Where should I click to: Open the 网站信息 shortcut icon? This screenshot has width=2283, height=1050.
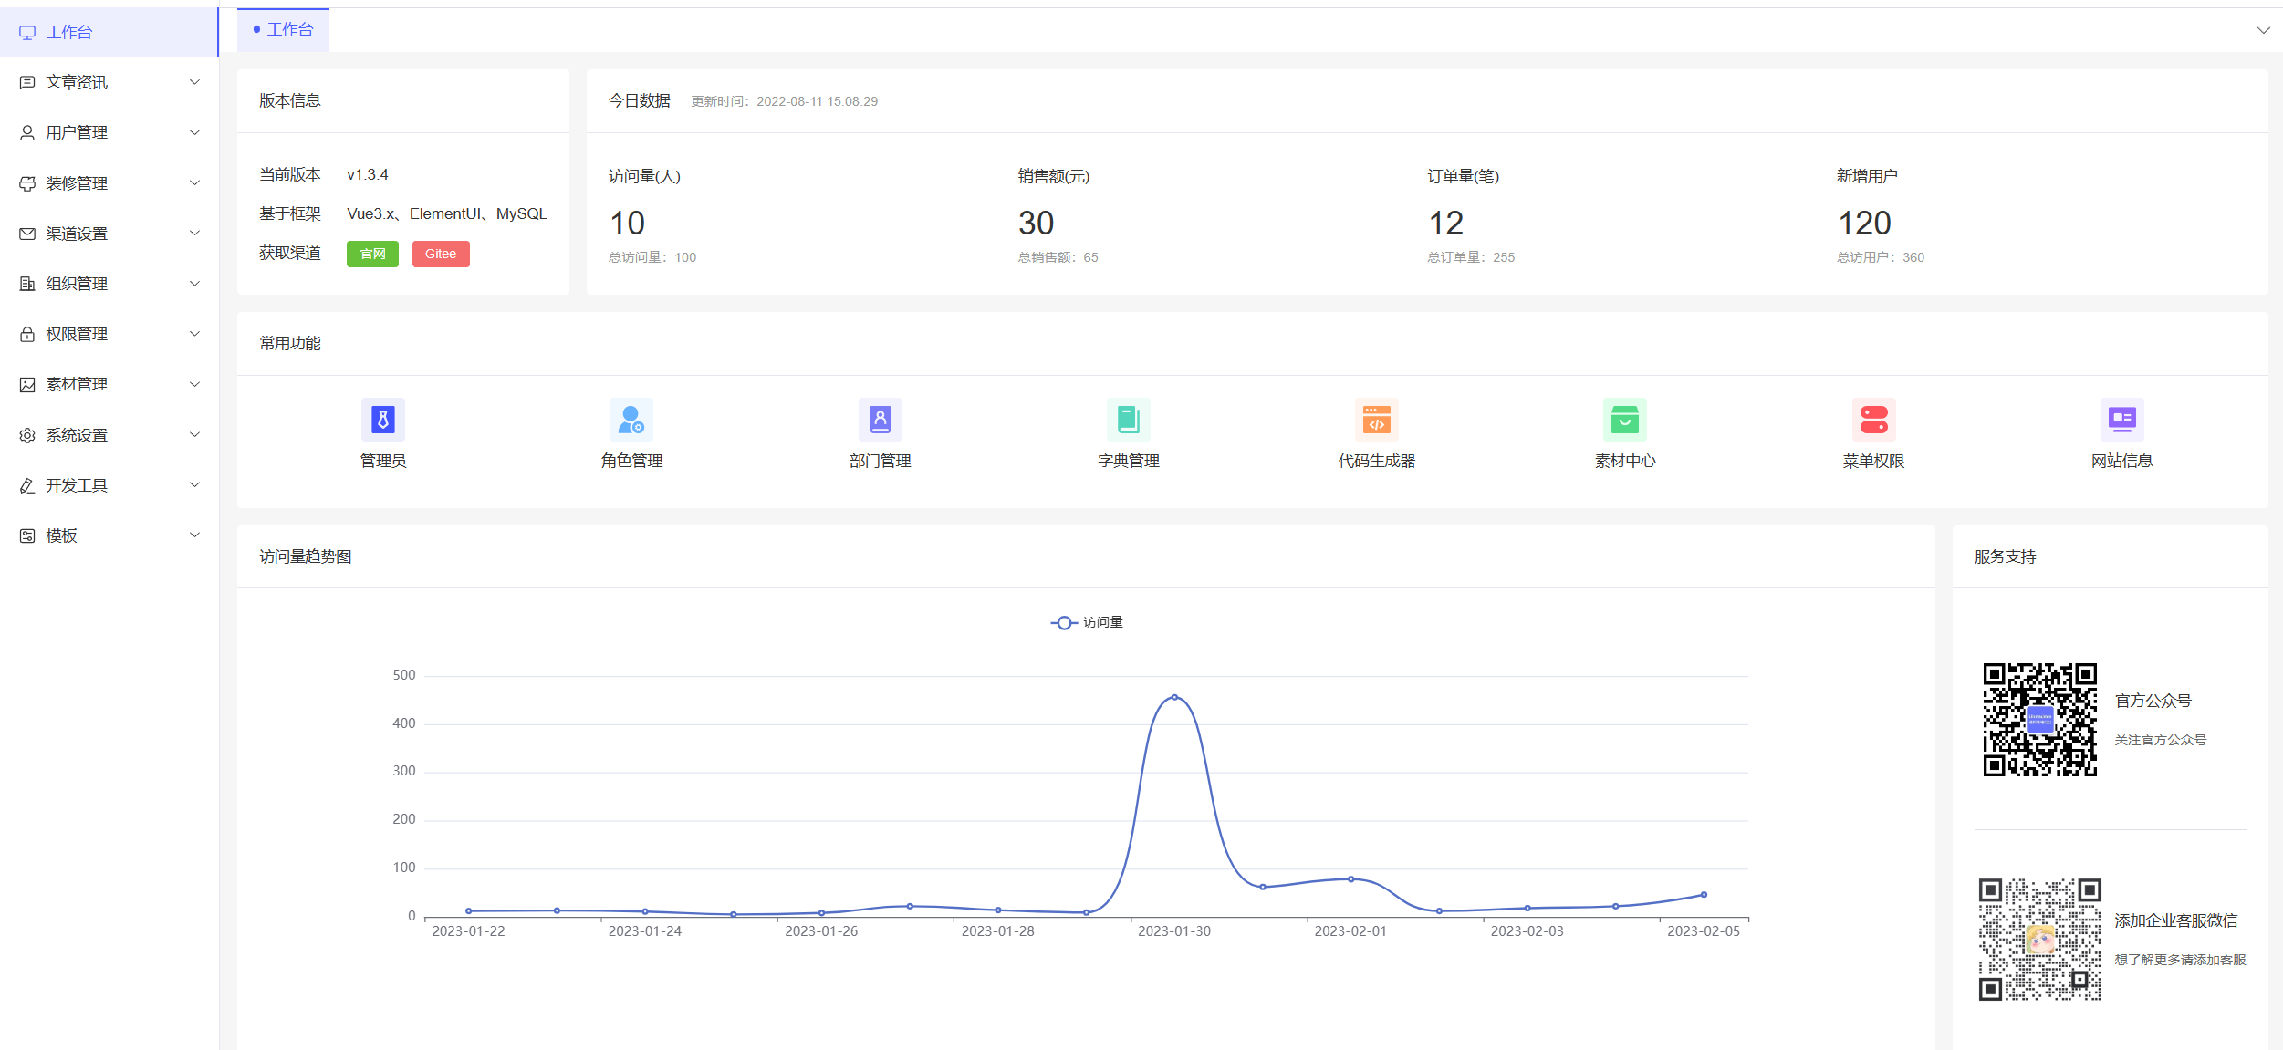point(2122,420)
